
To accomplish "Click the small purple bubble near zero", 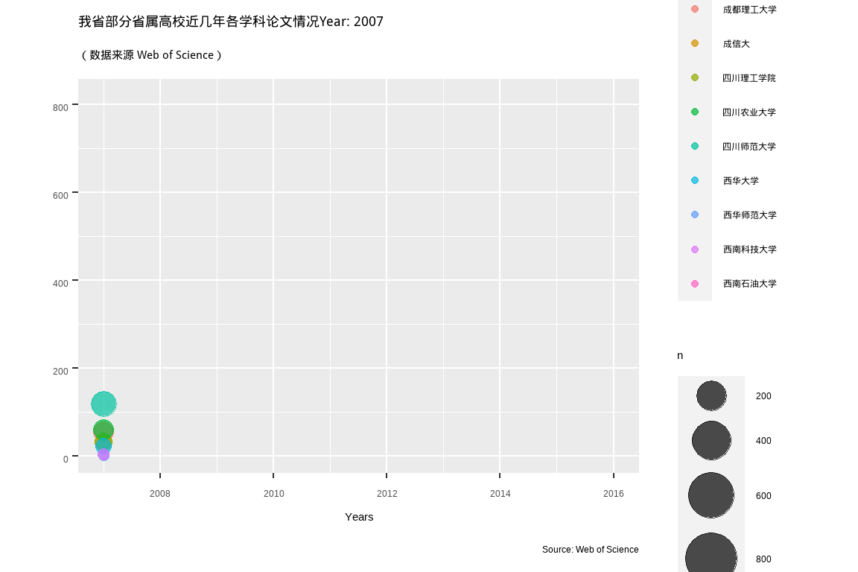I will click(x=104, y=455).
